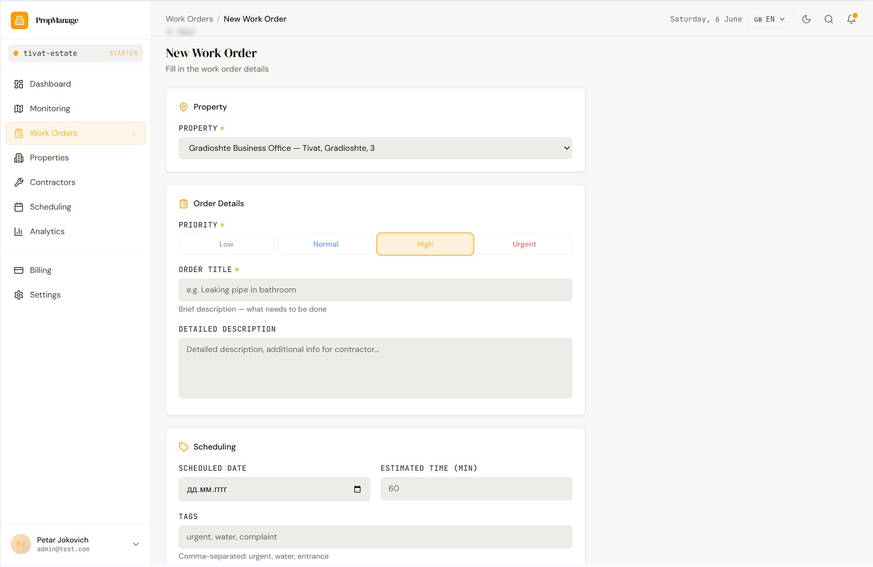Click the Scheduled Date field
The height and width of the screenshot is (567, 873).
coord(274,489)
